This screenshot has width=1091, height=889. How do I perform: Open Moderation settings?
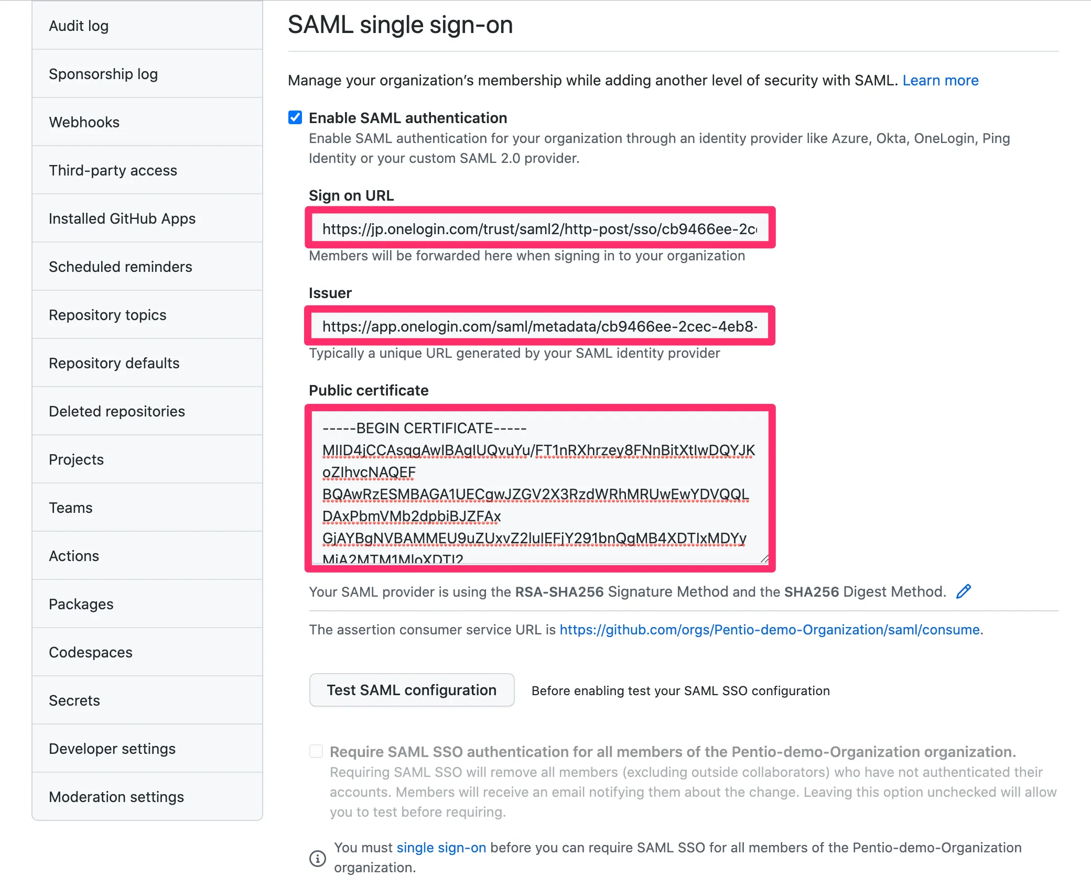click(116, 797)
